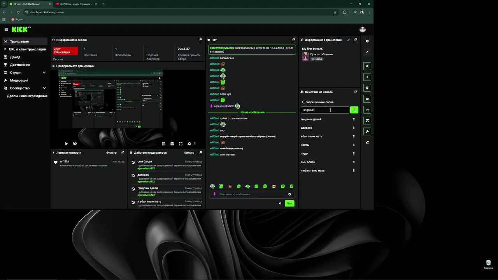Click goldenmoraygunal username in pinned message
This screenshot has width=498, height=280.
click(221, 47)
